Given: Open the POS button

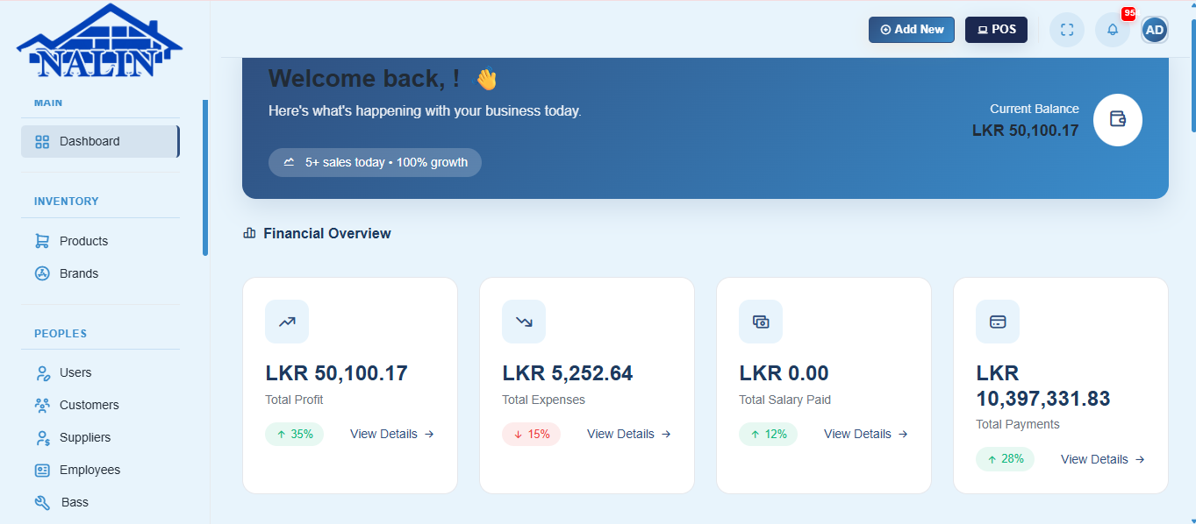Looking at the screenshot, I should (x=996, y=30).
